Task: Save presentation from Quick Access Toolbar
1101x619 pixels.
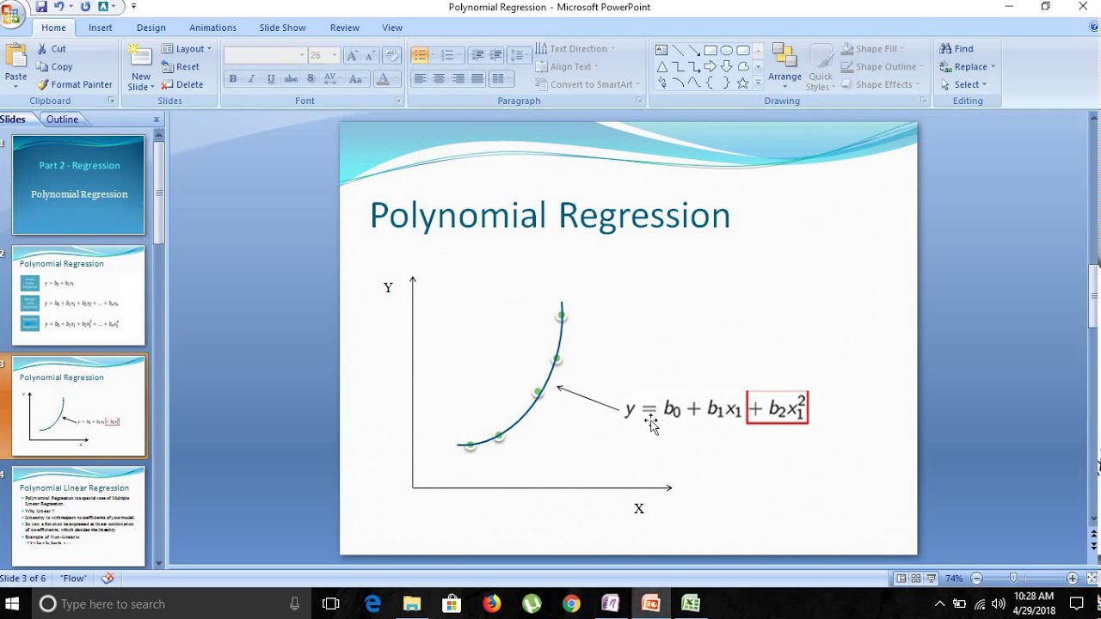Action: 41,7
